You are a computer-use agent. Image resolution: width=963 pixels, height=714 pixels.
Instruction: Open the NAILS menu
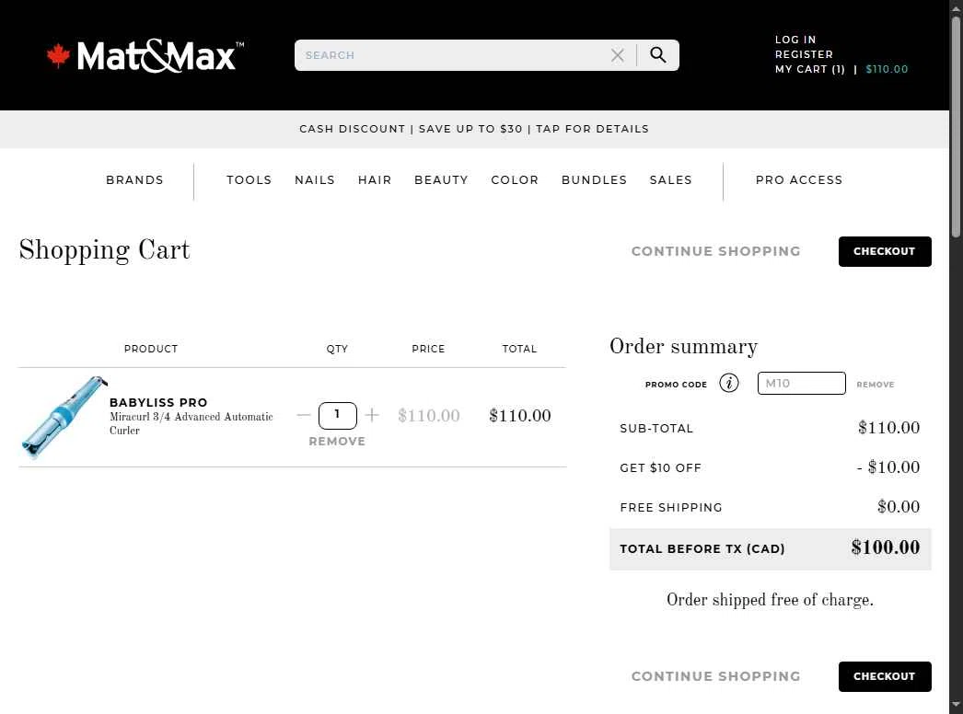click(315, 180)
